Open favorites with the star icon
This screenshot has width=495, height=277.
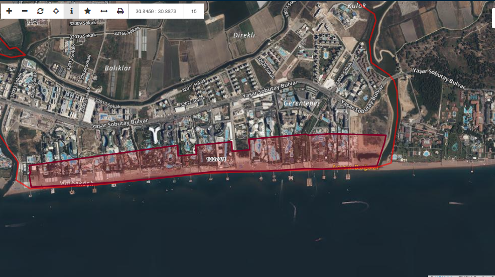click(87, 11)
